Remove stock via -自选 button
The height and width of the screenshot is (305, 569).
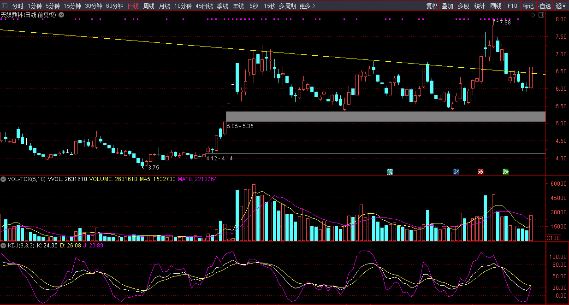(544, 6)
